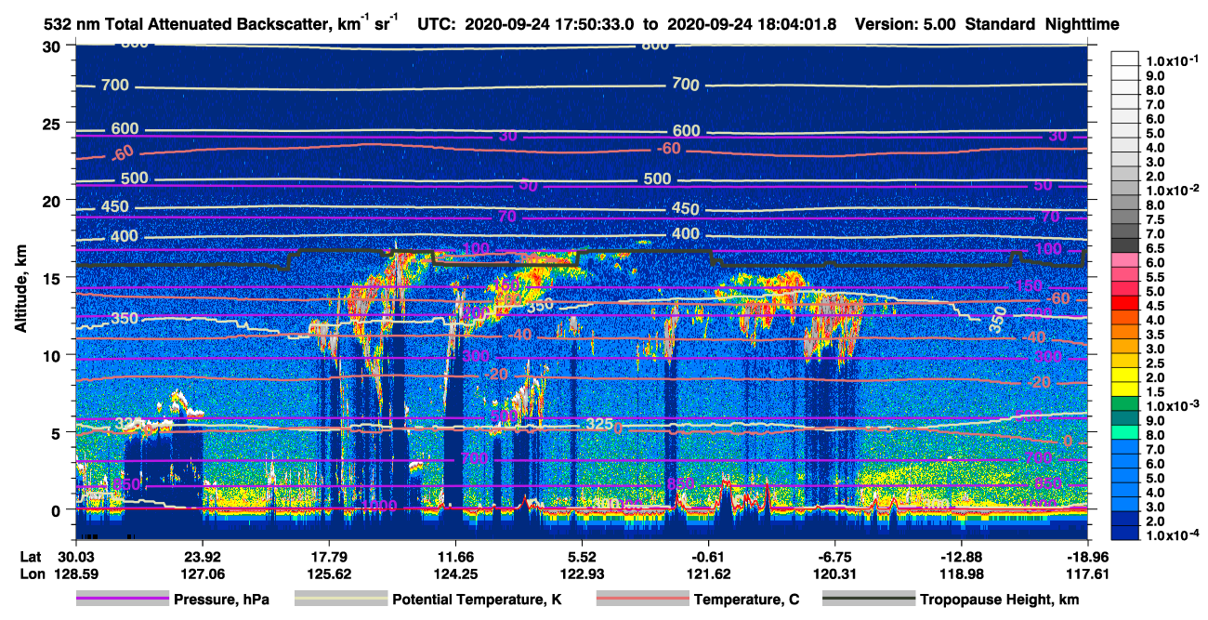Click latitude value '-6.75'
Viewport: 1208px width, 620px height.
(x=835, y=559)
